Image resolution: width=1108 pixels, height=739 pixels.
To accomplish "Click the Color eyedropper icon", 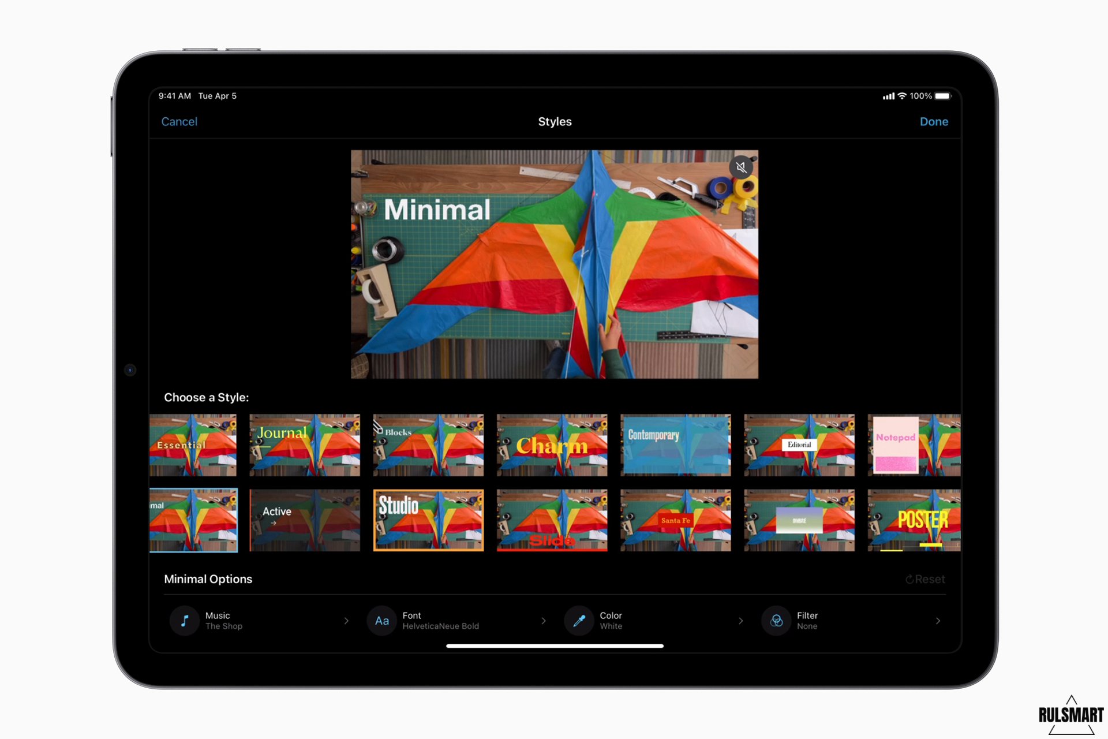I will [x=579, y=621].
